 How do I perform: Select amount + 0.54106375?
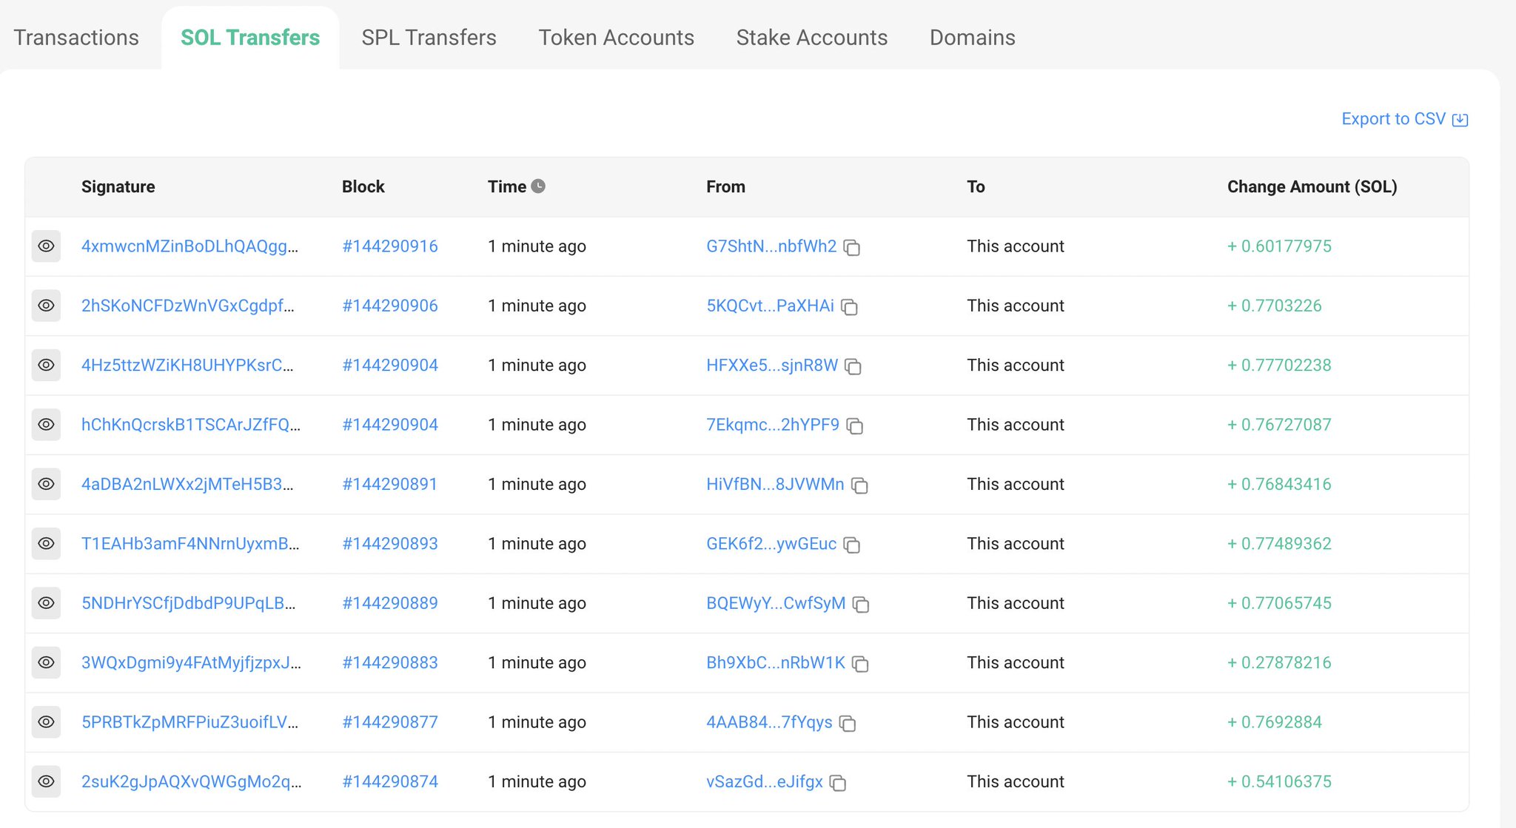(x=1279, y=781)
